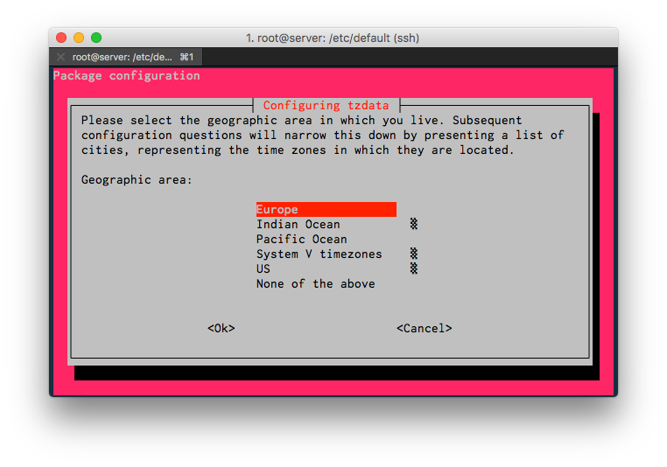Image resolution: width=667 pixels, height=467 pixels.
Task: Close the terminal tab using its x icon
Action: pyautogui.click(x=60, y=57)
